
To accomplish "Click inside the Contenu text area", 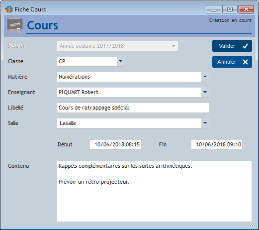I will (154, 191).
